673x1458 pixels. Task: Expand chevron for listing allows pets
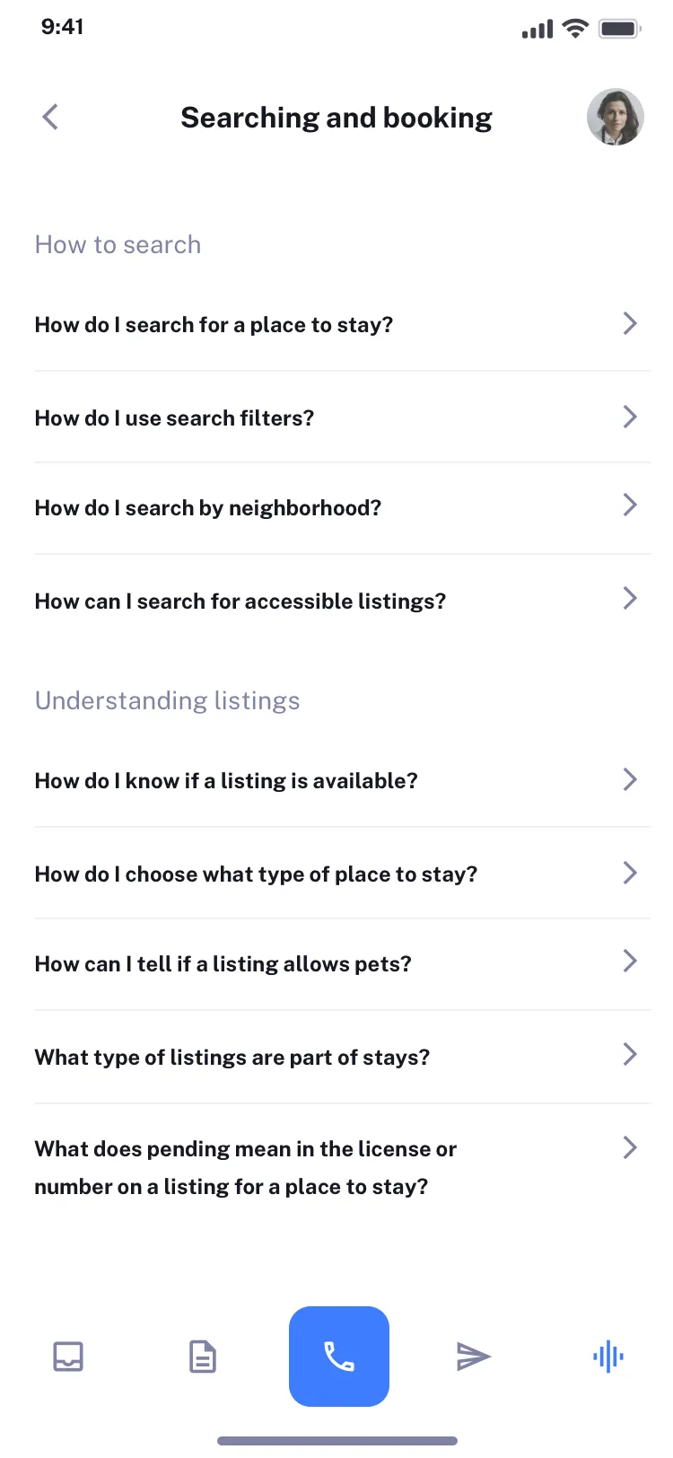pos(630,962)
